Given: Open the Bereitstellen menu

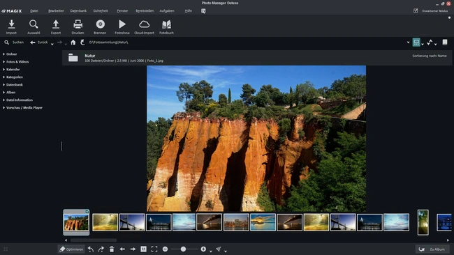Looking at the screenshot, I should [x=145, y=11].
